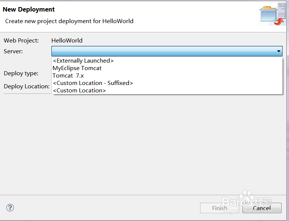Viewport: 289px width, 221px height.
Task: Click the Web Project: label
Action: pos(21,40)
